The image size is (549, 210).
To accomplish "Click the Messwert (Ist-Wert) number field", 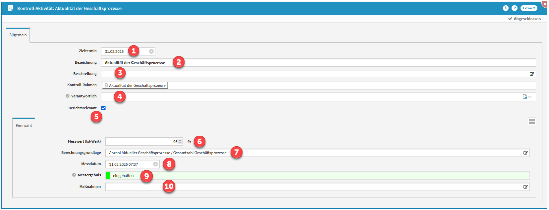I will click(x=144, y=141).
